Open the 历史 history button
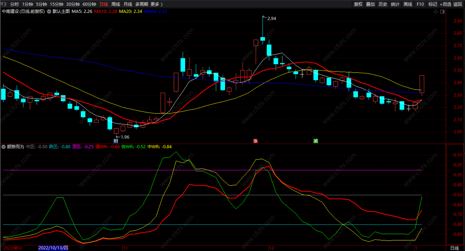The width and height of the screenshot is (465, 251). (x=383, y=4)
